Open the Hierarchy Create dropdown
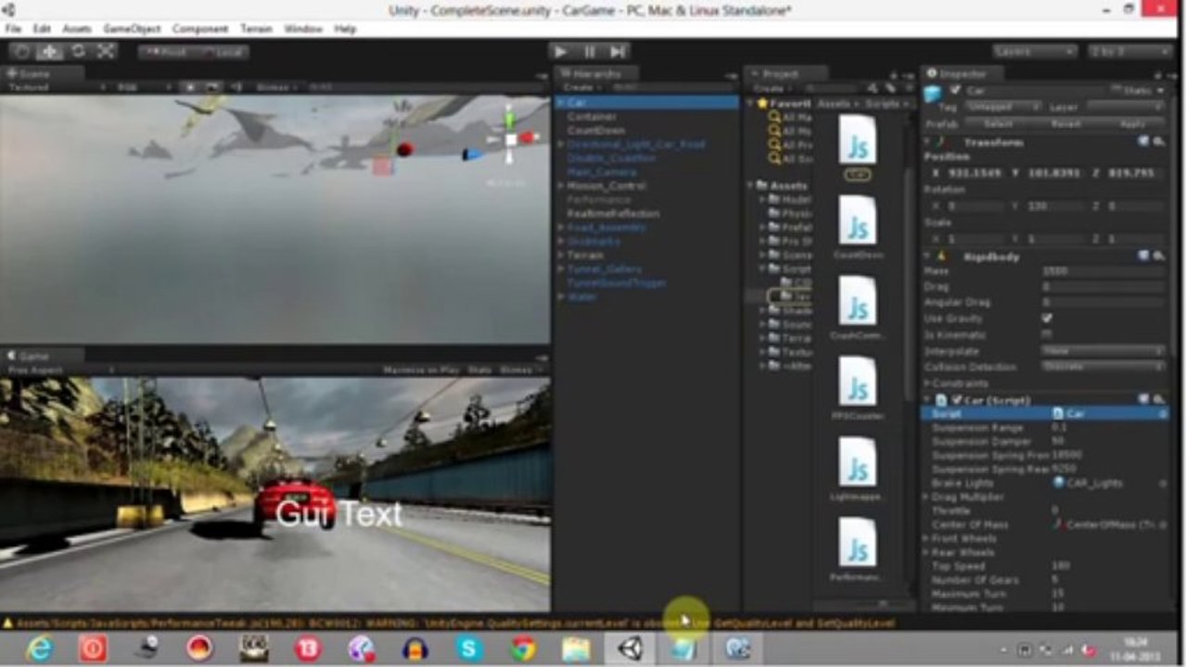Screen dimensions: 1186x667 coord(581,88)
